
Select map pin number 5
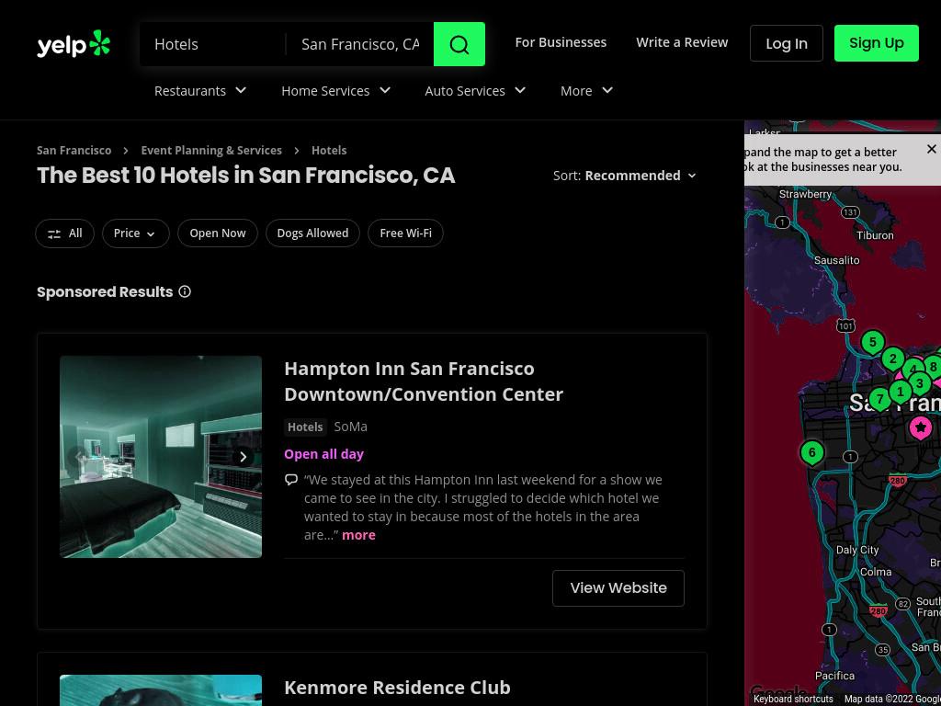(873, 343)
